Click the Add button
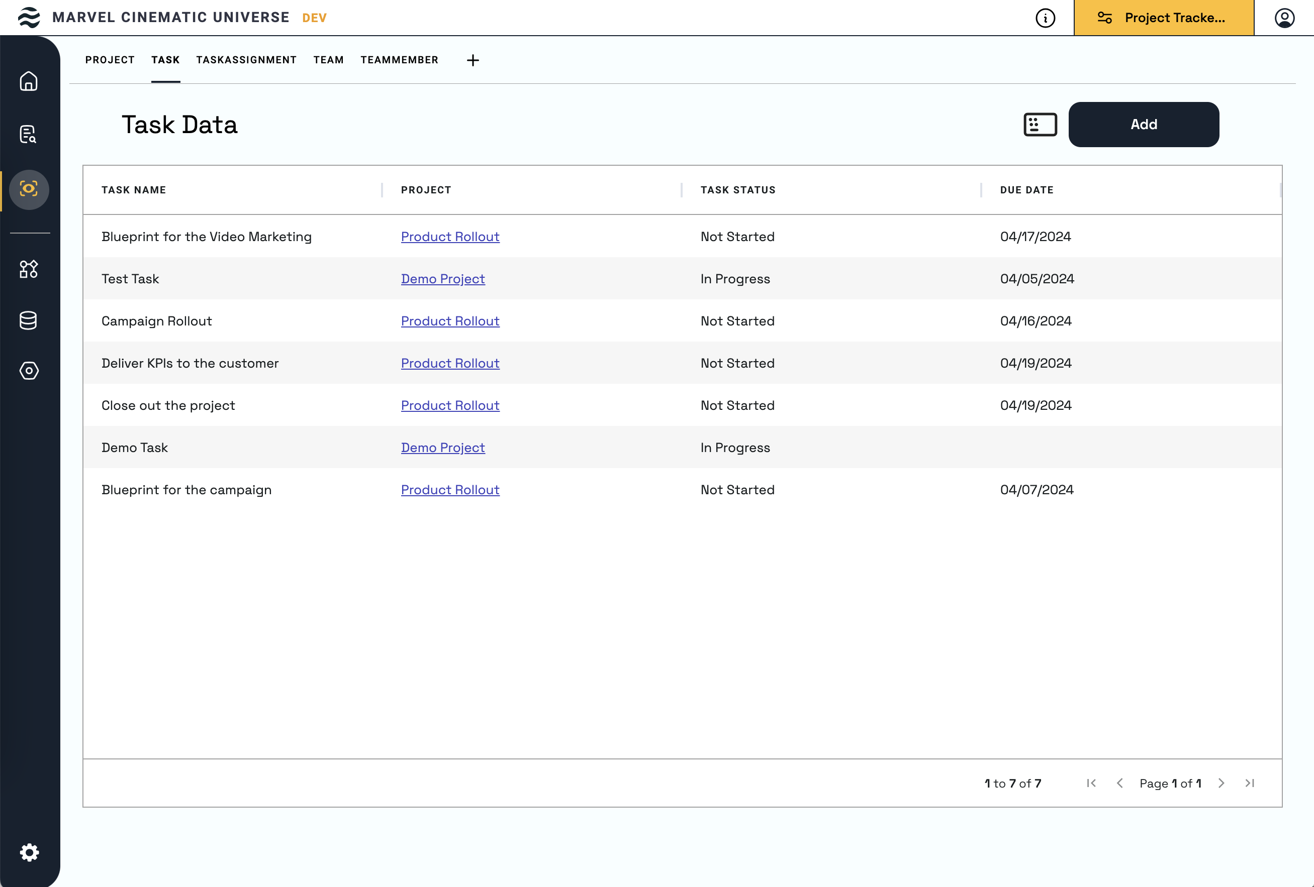Viewport: 1314px width, 887px height. (x=1143, y=124)
